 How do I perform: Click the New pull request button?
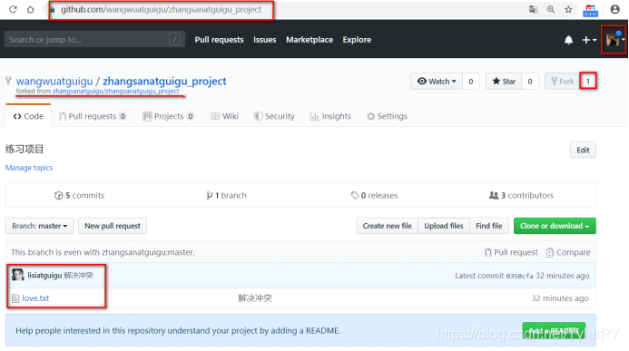(113, 226)
